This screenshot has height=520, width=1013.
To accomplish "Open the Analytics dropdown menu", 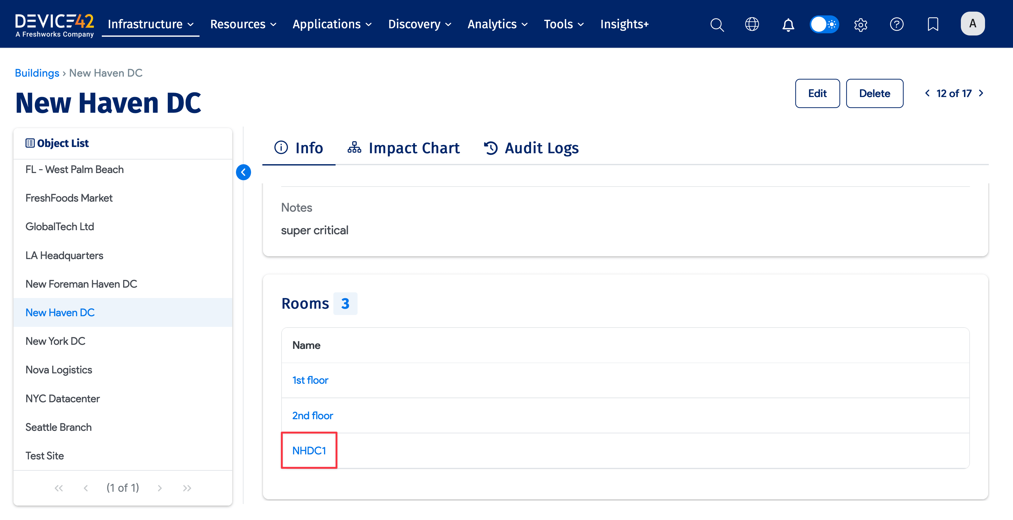I will pyautogui.click(x=497, y=24).
